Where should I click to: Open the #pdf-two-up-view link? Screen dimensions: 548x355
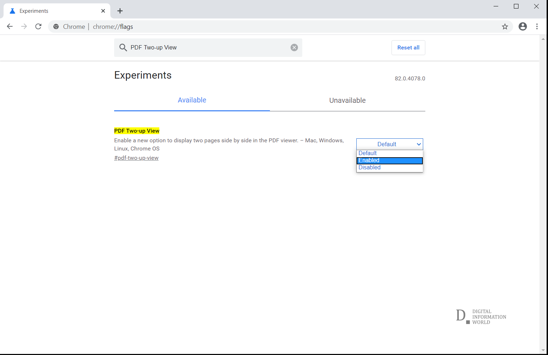136,158
